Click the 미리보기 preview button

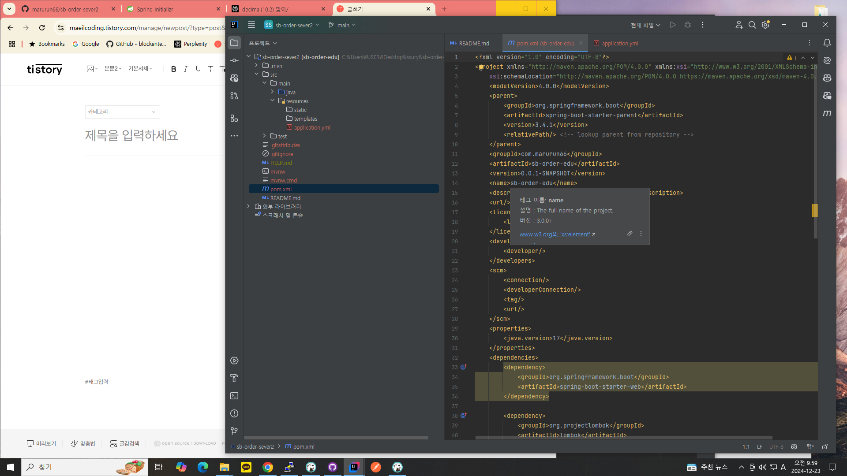click(x=41, y=443)
